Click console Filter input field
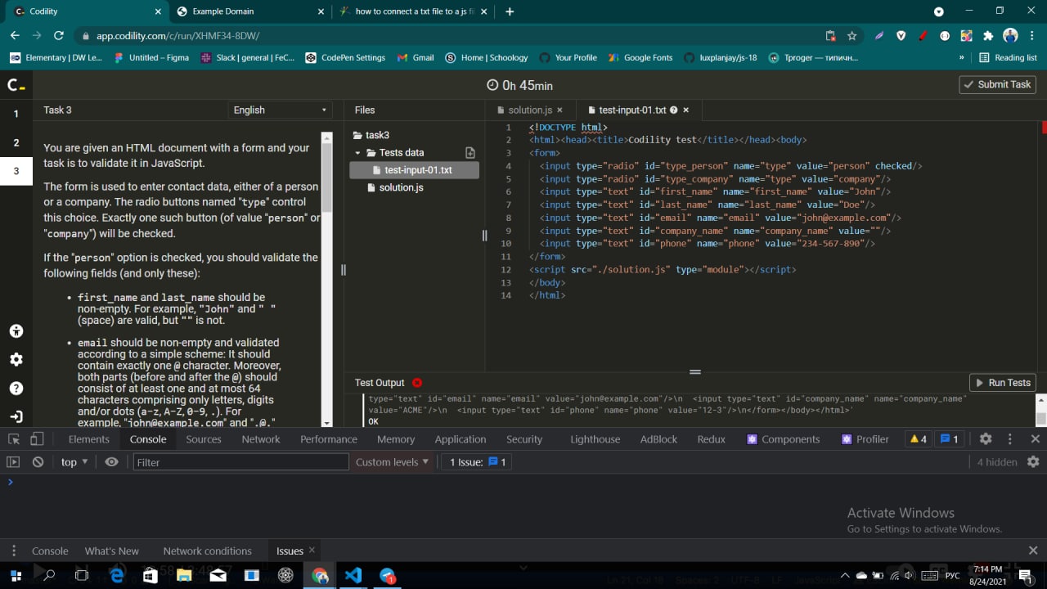Screen dimensions: 1047x589 click(x=241, y=462)
